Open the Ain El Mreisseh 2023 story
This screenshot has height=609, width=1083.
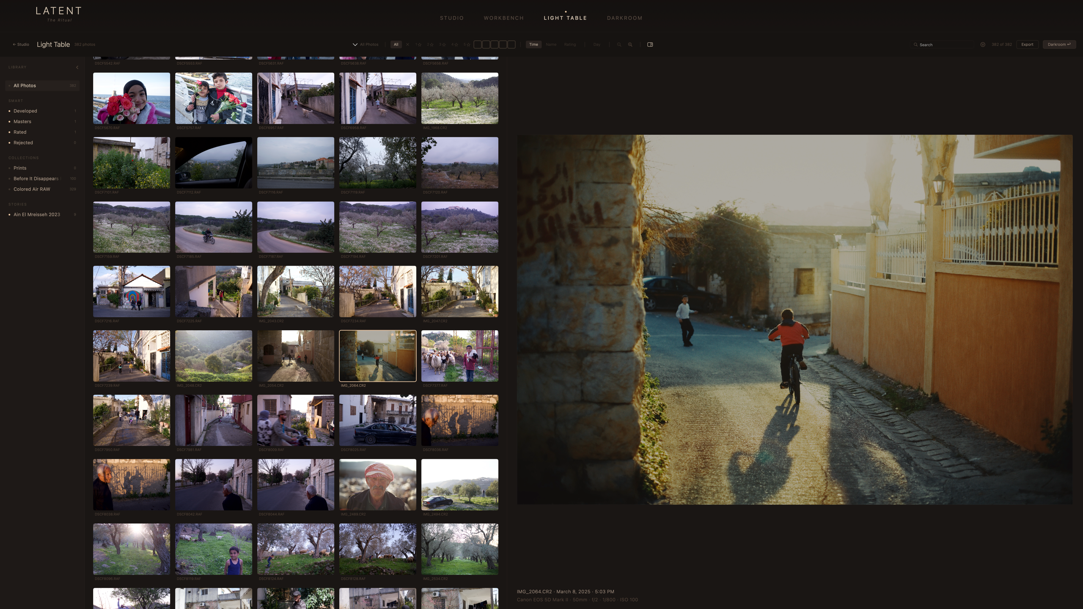[42, 214]
